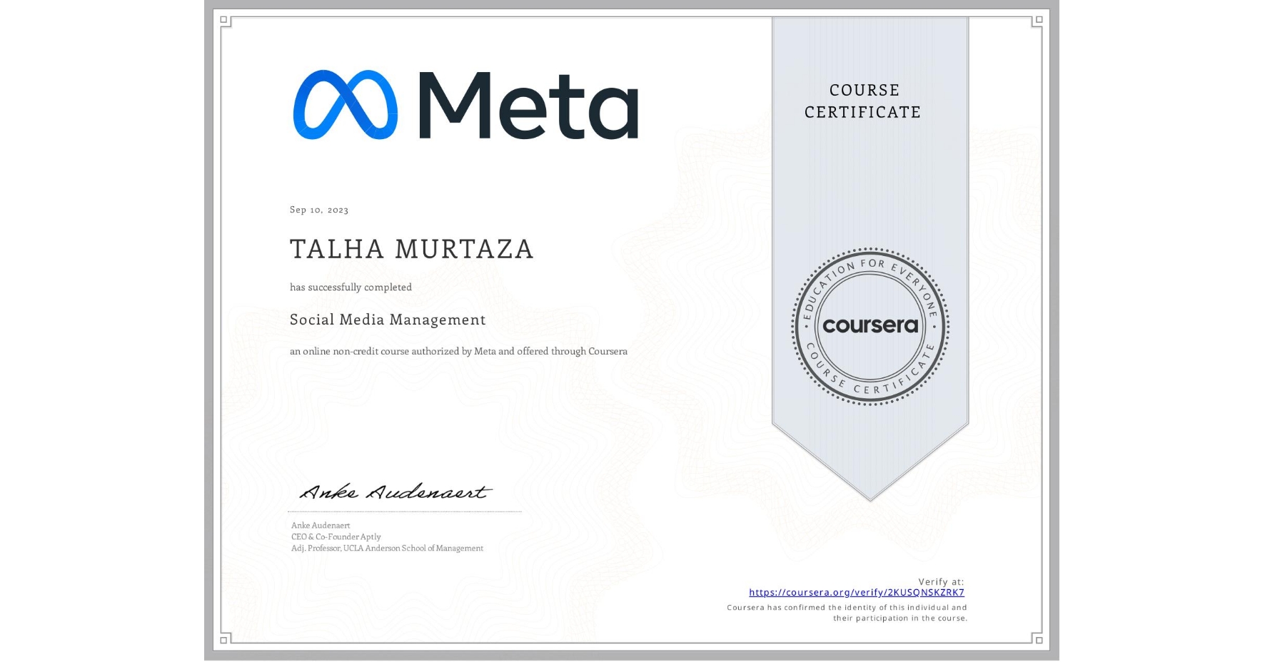Open the certificate verification link
Viewport: 1265px width, 662px height.
856,593
